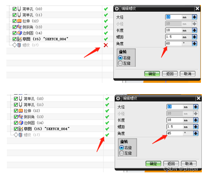Click 草图 (15) sketch icon in tree without errors

coord(20,129)
